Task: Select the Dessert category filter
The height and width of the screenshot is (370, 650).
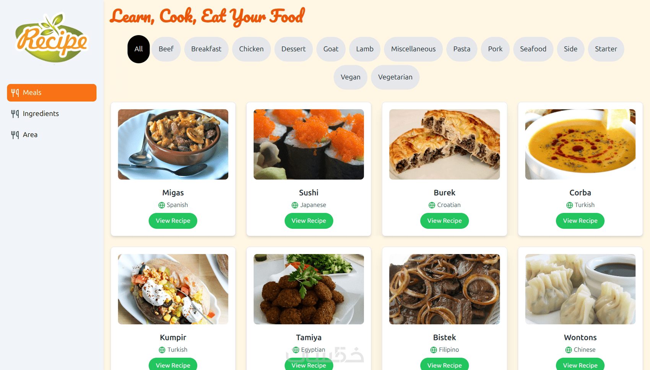Action: (x=293, y=49)
